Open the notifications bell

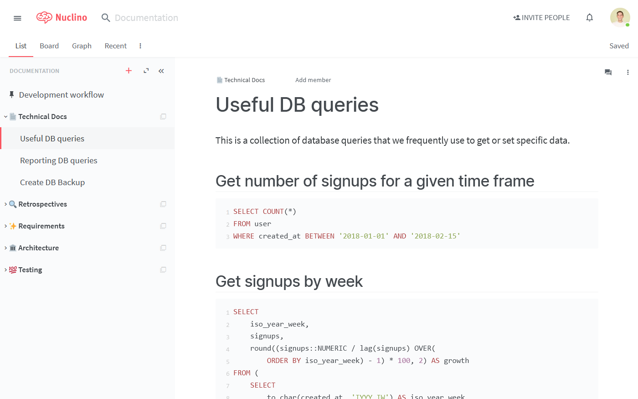589,17
